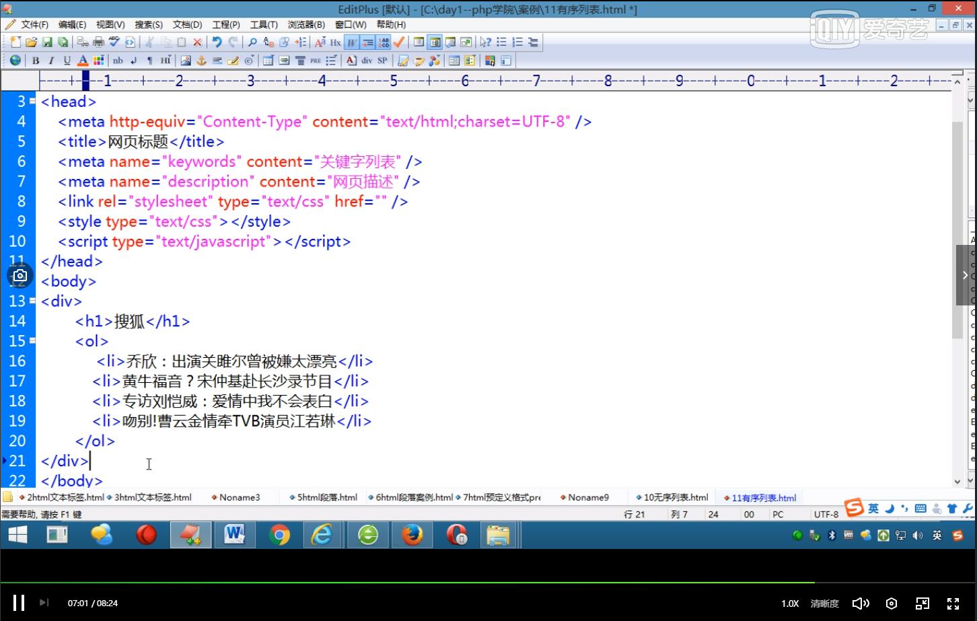Toggle the line number display button
This screenshot has width=977, height=621.
point(384,42)
